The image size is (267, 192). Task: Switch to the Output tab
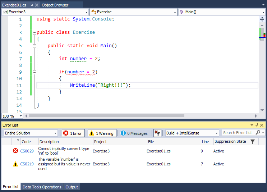click(x=72, y=187)
